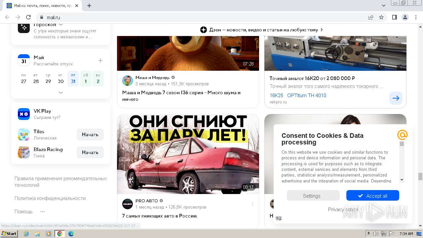Open '7 самых гниющих авто в России' title
Screen dimensions: 423x238
[160, 216]
